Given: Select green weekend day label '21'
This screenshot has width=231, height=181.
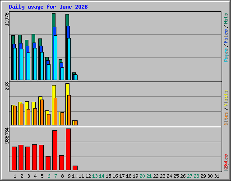Looking at the screenshot, I should [149, 176].
